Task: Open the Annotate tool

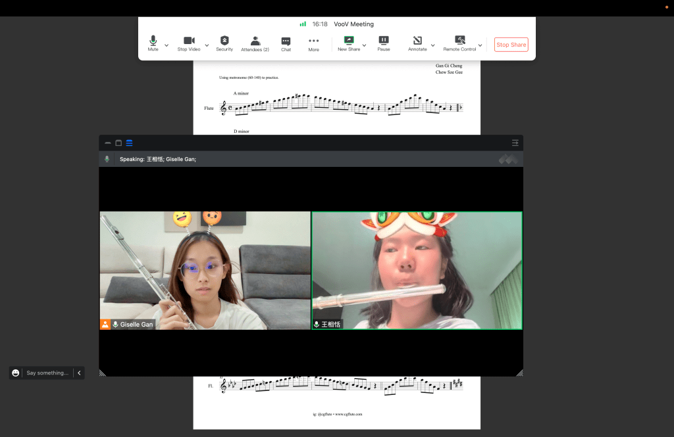Action: 417,43
